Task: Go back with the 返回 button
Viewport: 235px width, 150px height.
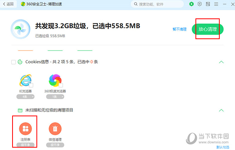Action: coord(8,4)
